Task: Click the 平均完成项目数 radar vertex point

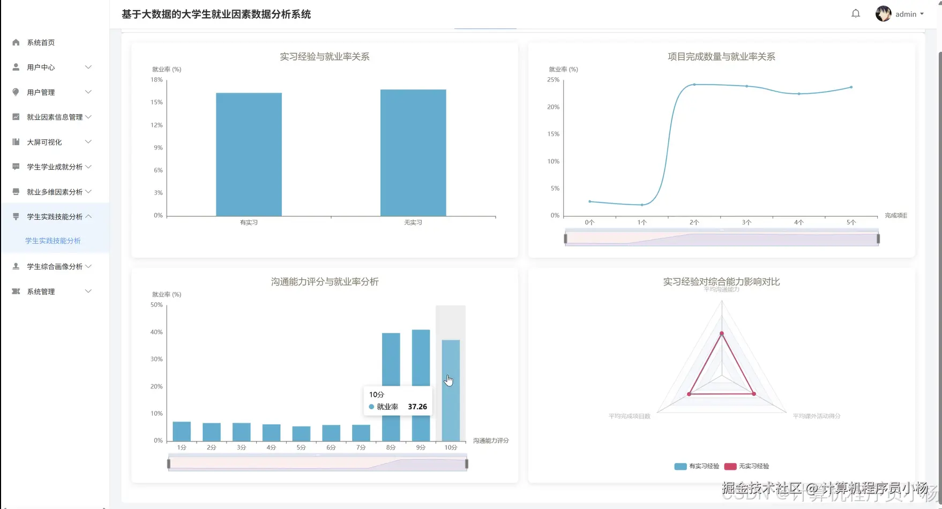Action: point(689,394)
